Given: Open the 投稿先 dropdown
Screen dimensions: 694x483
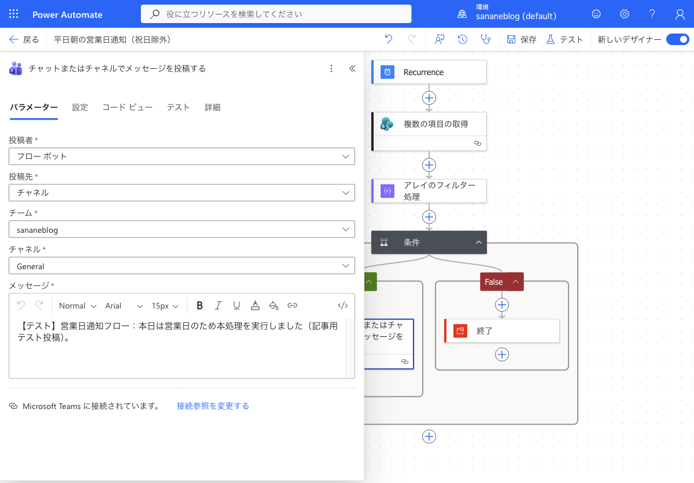Looking at the screenshot, I should [182, 192].
